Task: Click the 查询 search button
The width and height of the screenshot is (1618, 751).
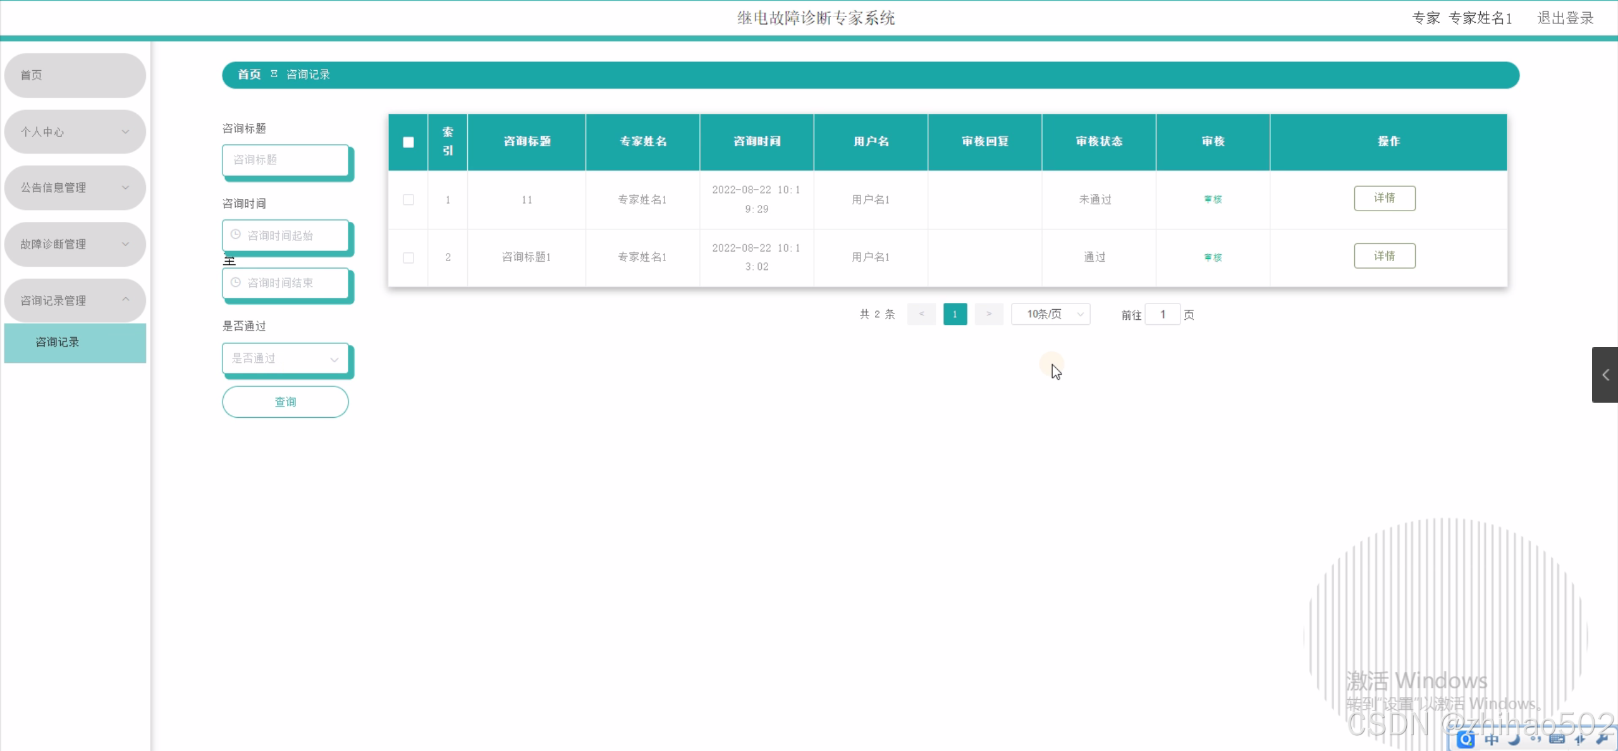Action: point(285,402)
